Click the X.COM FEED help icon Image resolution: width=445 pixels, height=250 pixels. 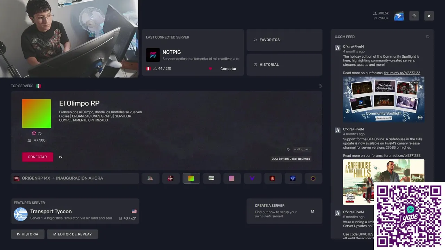pyautogui.click(x=428, y=37)
